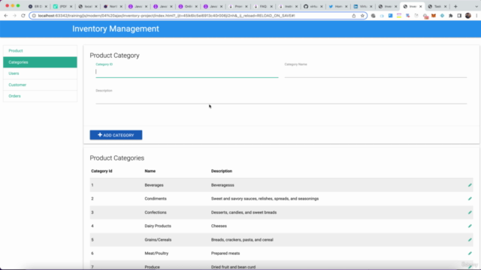The height and width of the screenshot is (270, 481).
Task: Click Desserts, candies, and sweet breads text
Action: click(244, 212)
